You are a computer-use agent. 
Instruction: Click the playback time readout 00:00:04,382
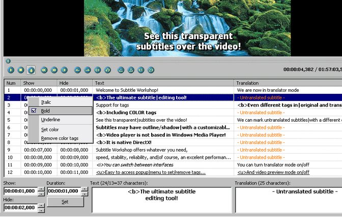pos(298,69)
